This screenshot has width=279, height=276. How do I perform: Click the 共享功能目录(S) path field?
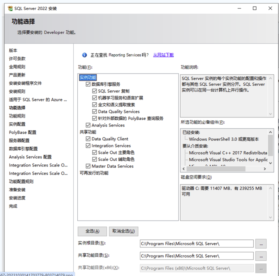click(197, 256)
